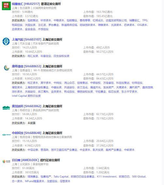This screenshot has height=185, width=164.
Task: Click the 500 Global investor link
Action: click(139, 177)
